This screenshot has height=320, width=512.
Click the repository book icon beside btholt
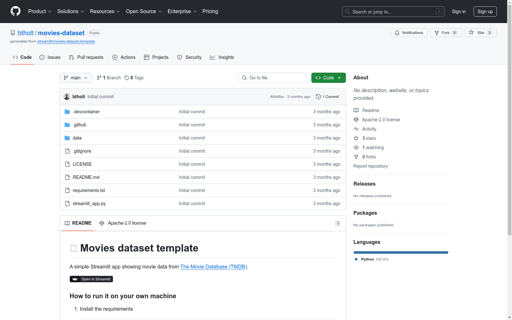point(13,33)
